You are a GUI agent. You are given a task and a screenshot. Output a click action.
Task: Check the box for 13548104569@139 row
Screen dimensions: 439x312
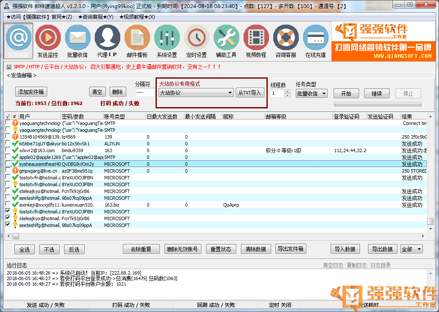click(x=8, y=136)
